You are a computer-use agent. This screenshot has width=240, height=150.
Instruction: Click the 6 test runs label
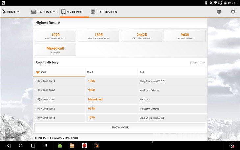[197, 63]
